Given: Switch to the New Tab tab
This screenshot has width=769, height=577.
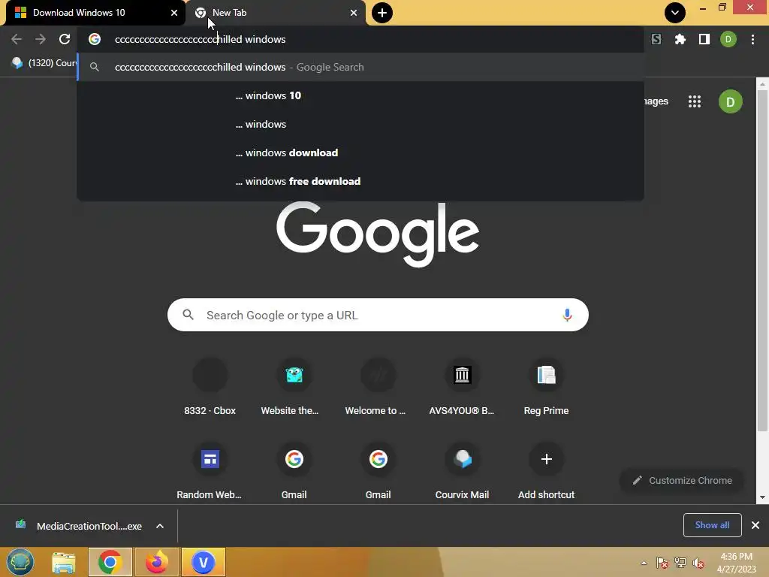Looking at the screenshot, I should (x=275, y=13).
